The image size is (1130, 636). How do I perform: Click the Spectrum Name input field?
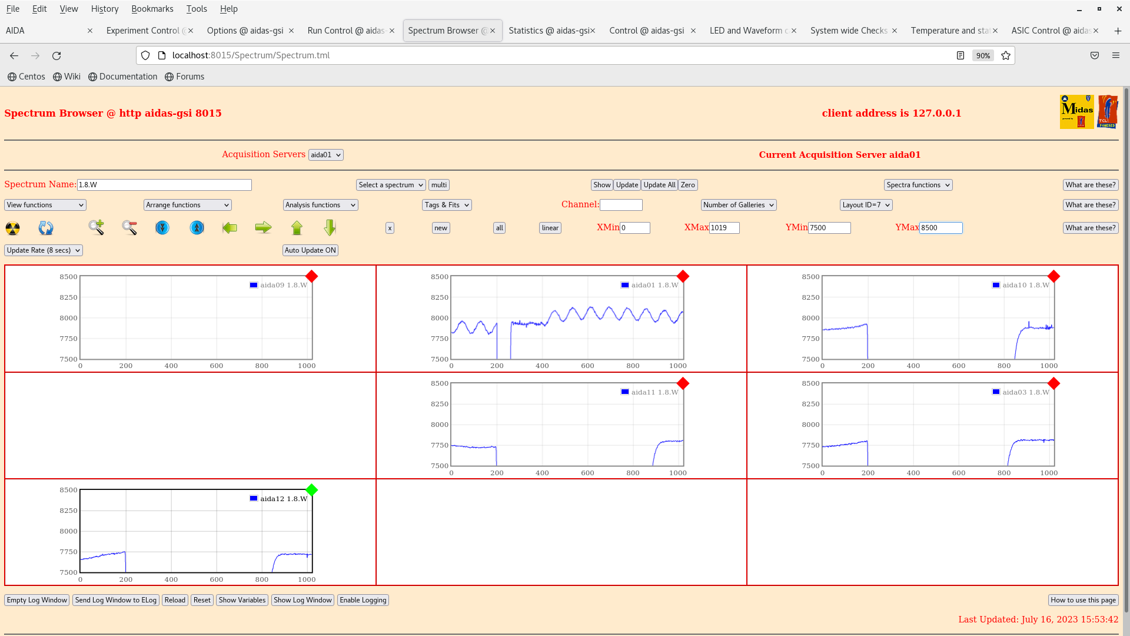[164, 185]
